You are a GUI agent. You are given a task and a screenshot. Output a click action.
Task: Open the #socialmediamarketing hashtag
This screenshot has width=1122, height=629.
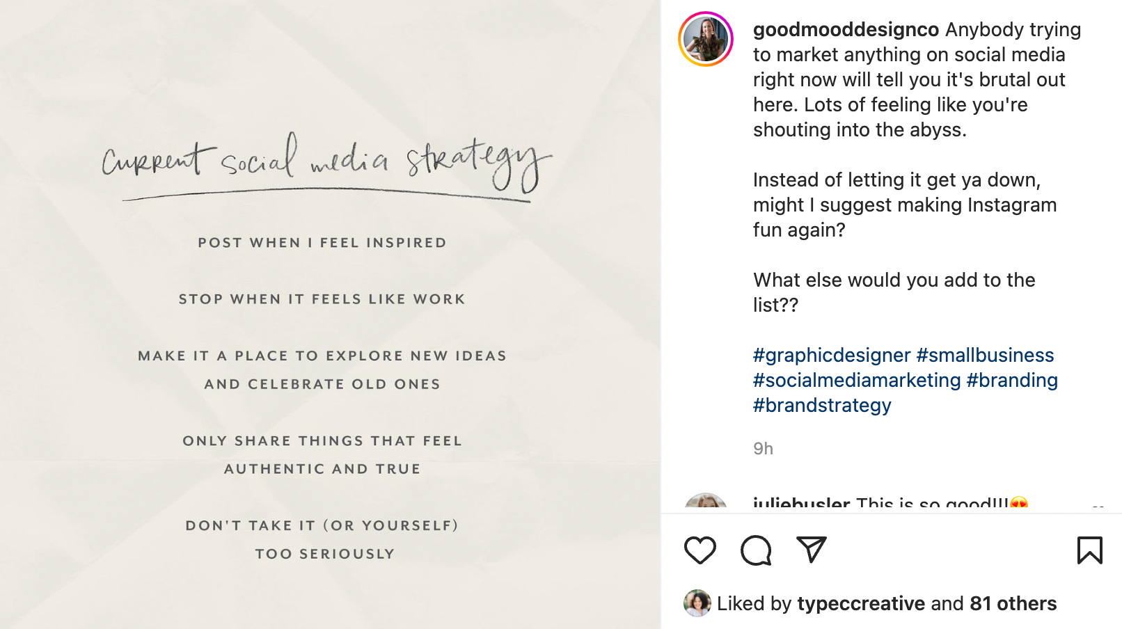pos(855,380)
